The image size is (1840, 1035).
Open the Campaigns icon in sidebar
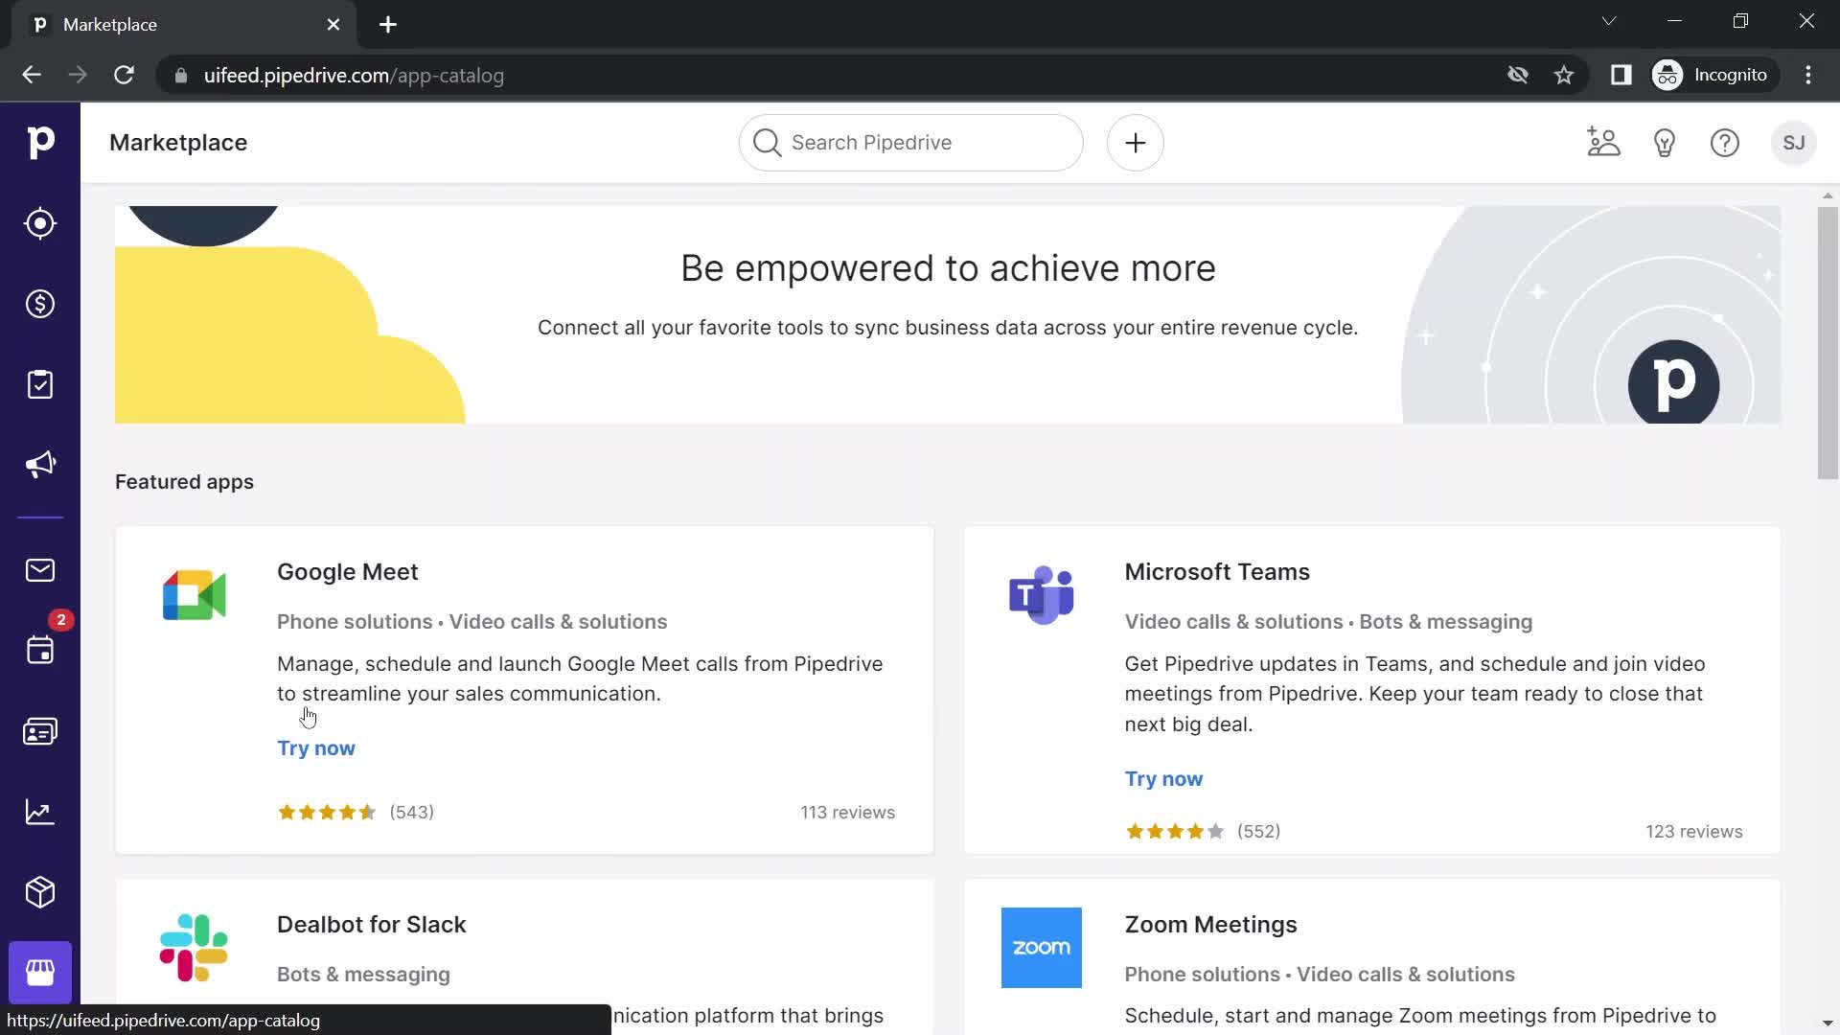tap(40, 467)
